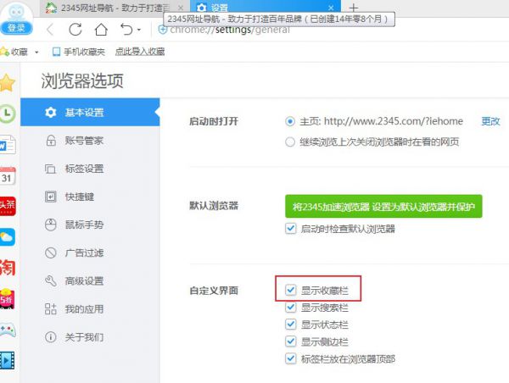Image resolution: width=509 pixels, height=383 pixels.
Task: Open 手机收藏夹 bookmark
Action: (x=79, y=52)
